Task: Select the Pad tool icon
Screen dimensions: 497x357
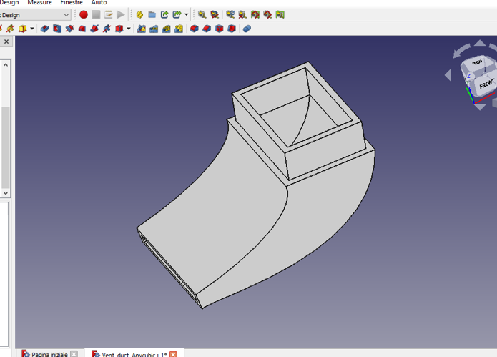Action: 44,29
